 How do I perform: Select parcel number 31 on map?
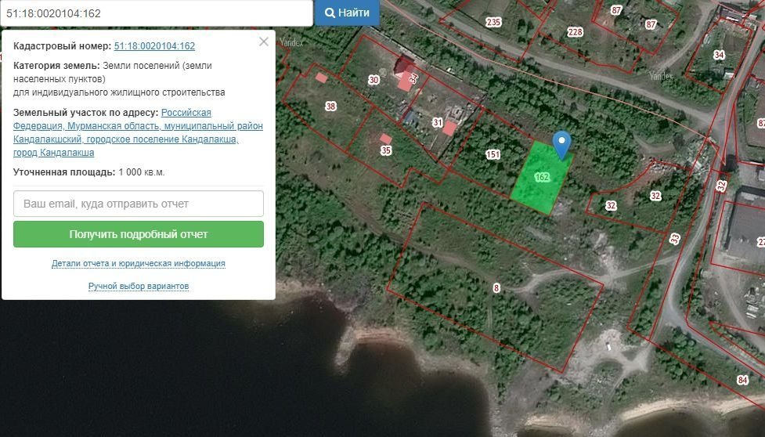(x=437, y=122)
